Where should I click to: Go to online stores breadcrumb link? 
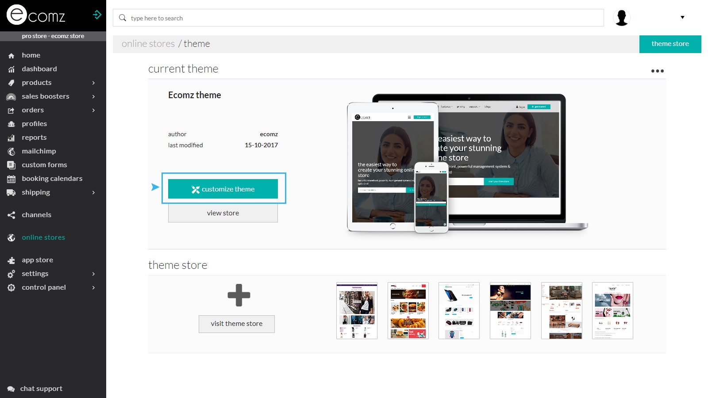pos(148,44)
